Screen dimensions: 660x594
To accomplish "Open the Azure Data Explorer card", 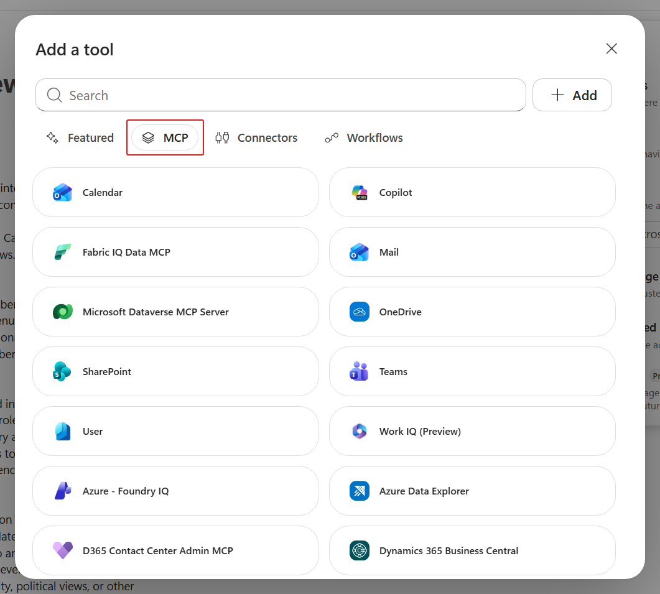I will coord(472,491).
